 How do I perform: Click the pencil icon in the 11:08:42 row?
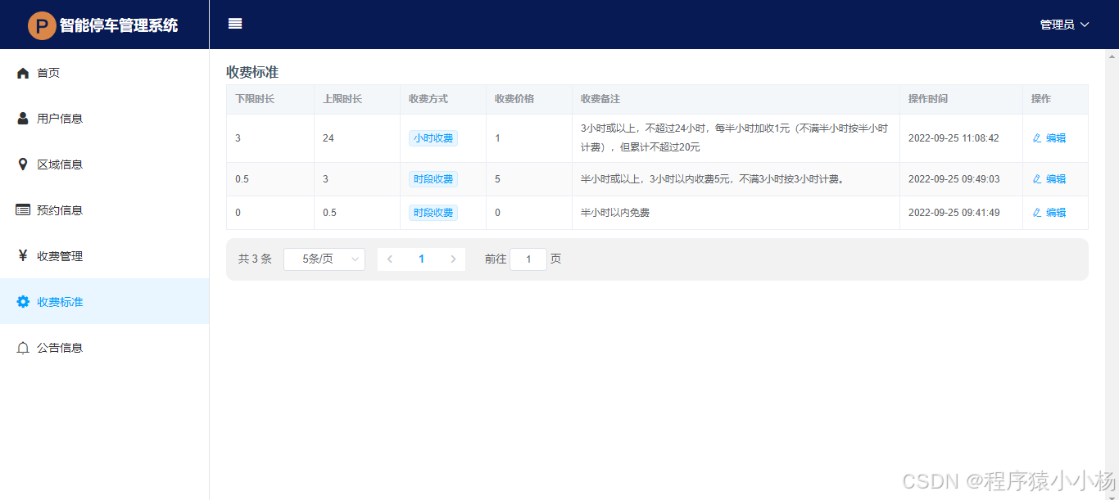(1037, 138)
